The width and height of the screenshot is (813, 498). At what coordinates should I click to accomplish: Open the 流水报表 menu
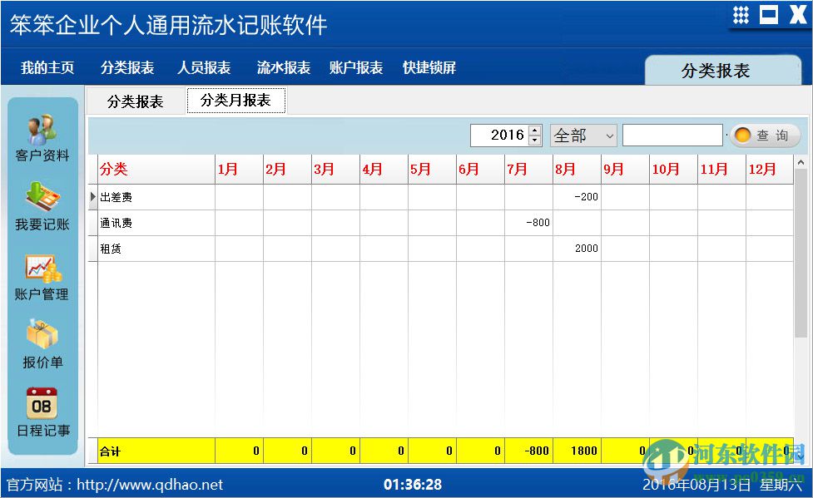pos(283,68)
